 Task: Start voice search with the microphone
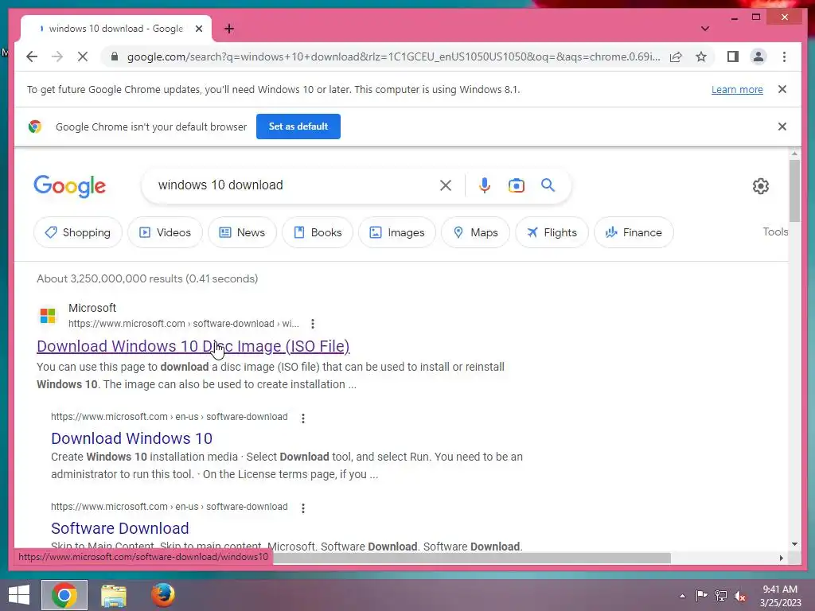(485, 185)
